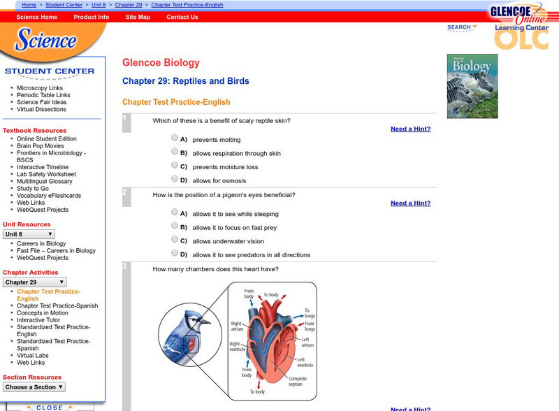Open Science Fair Ideas
Screen dimensions: 559x411
click(x=42, y=102)
